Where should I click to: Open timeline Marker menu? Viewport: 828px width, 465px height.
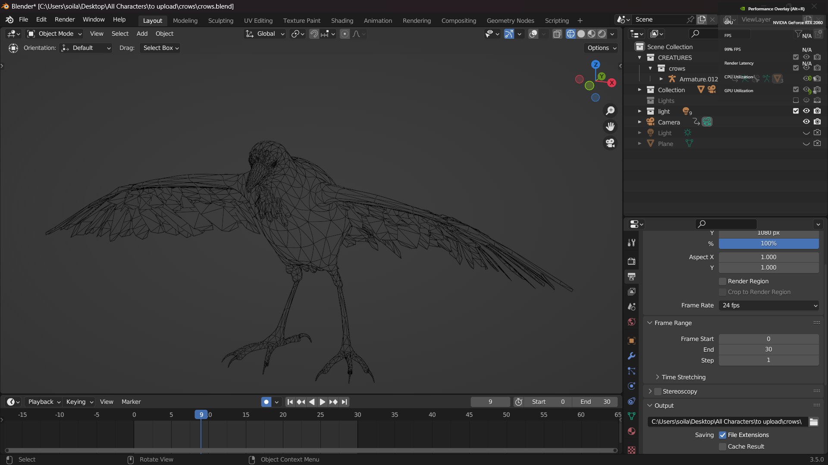[131, 402]
